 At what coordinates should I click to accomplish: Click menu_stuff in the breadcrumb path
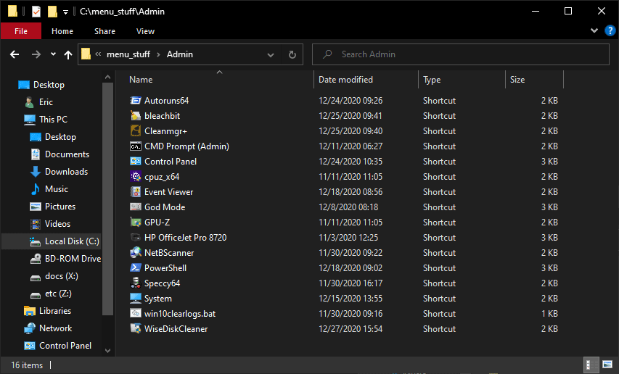coord(128,54)
